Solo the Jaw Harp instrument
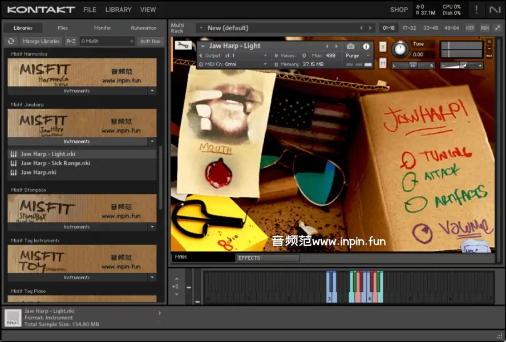The height and width of the screenshot is (342, 506). 382,47
